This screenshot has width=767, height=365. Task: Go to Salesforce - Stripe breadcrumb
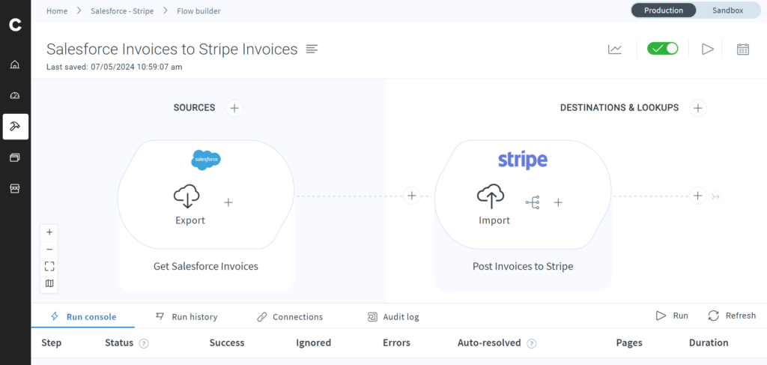122,10
